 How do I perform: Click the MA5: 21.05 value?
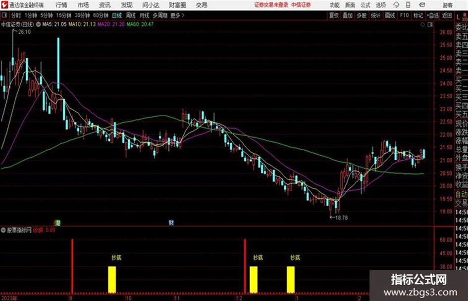point(54,24)
